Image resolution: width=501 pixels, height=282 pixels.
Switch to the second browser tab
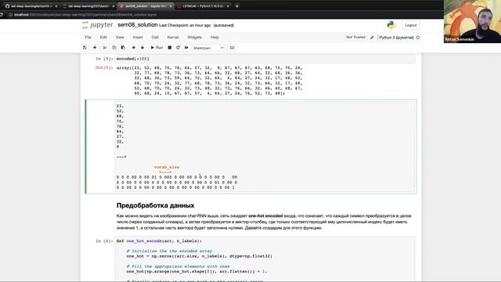(88, 6)
